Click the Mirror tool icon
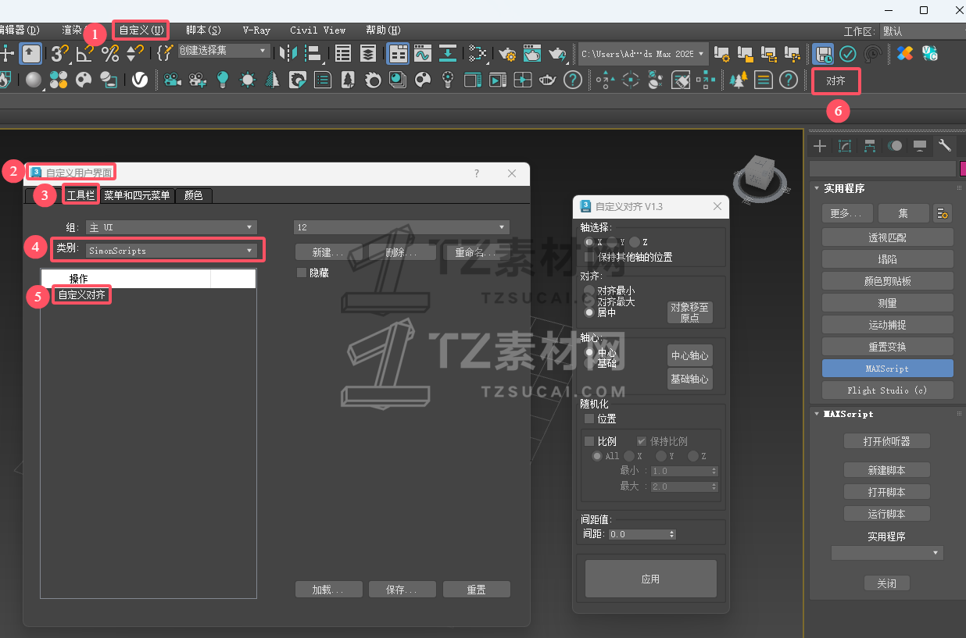The image size is (966, 638). point(288,54)
